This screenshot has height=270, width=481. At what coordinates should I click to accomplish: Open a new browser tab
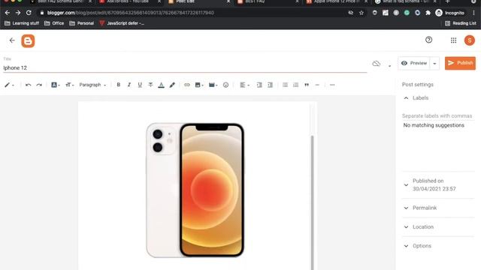click(447, 1)
